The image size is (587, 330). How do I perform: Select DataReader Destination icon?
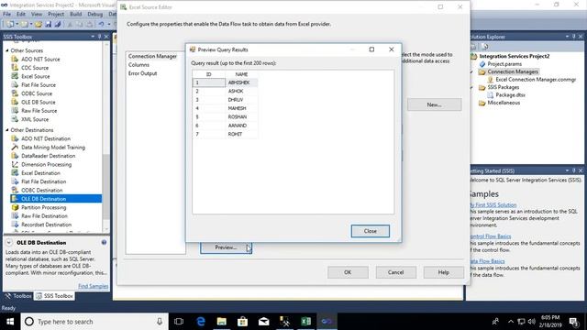pos(15,156)
